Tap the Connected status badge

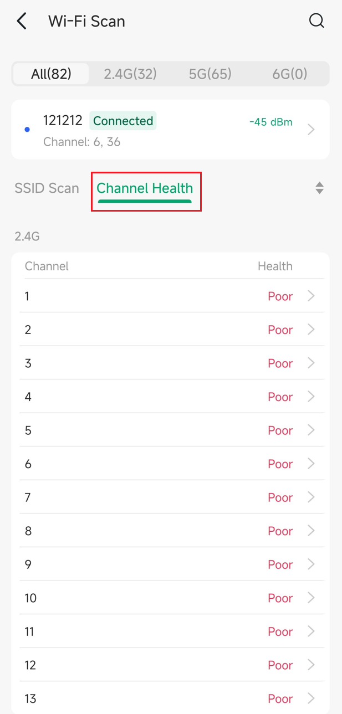(x=123, y=121)
